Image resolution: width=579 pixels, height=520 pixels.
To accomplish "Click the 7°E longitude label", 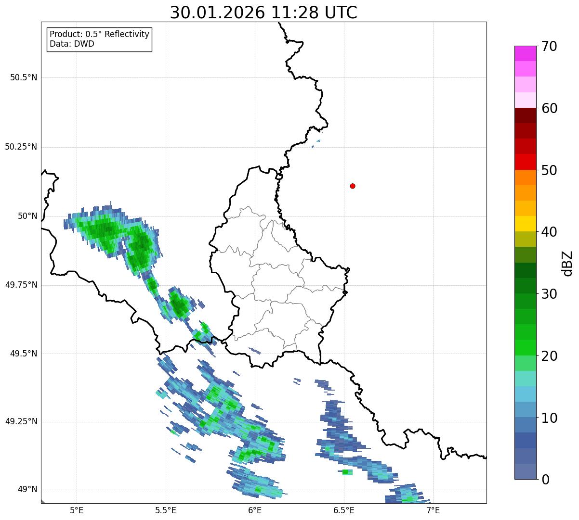I will [x=433, y=510].
